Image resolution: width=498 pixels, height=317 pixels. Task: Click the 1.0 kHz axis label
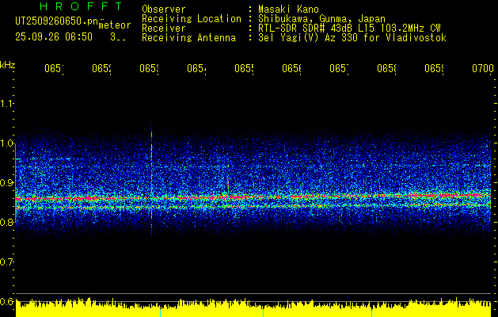pyautogui.click(x=6, y=143)
